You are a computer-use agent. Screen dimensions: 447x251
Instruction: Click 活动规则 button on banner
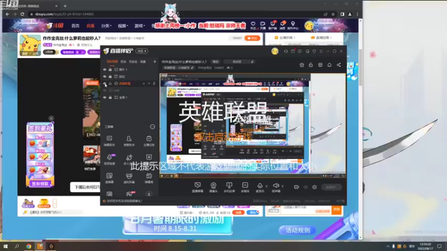pos(298,230)
